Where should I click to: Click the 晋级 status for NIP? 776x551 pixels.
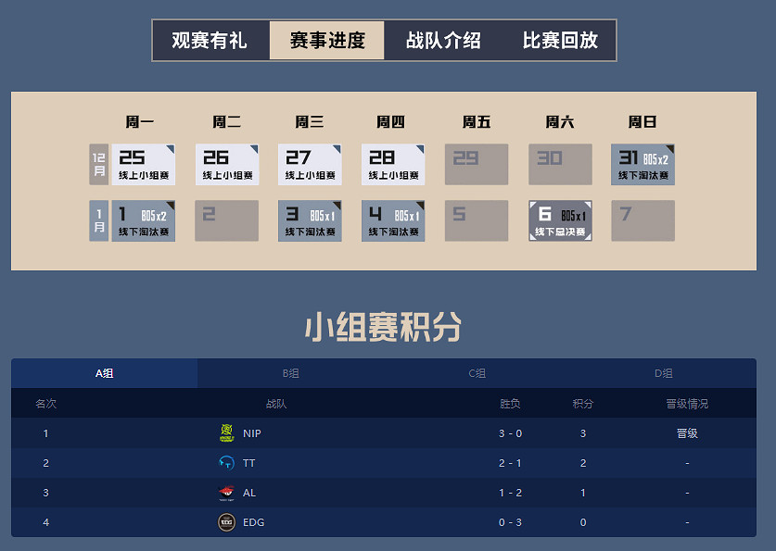coord(687,432)
